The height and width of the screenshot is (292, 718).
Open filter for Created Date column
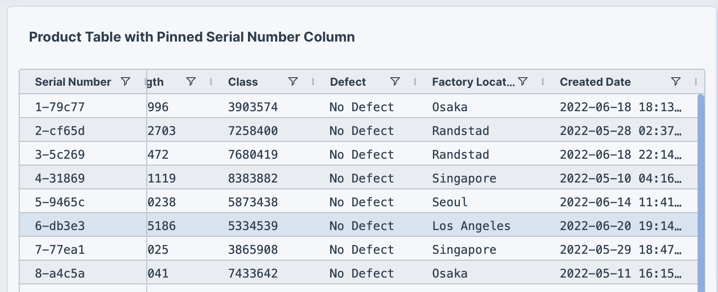(676, 81)
